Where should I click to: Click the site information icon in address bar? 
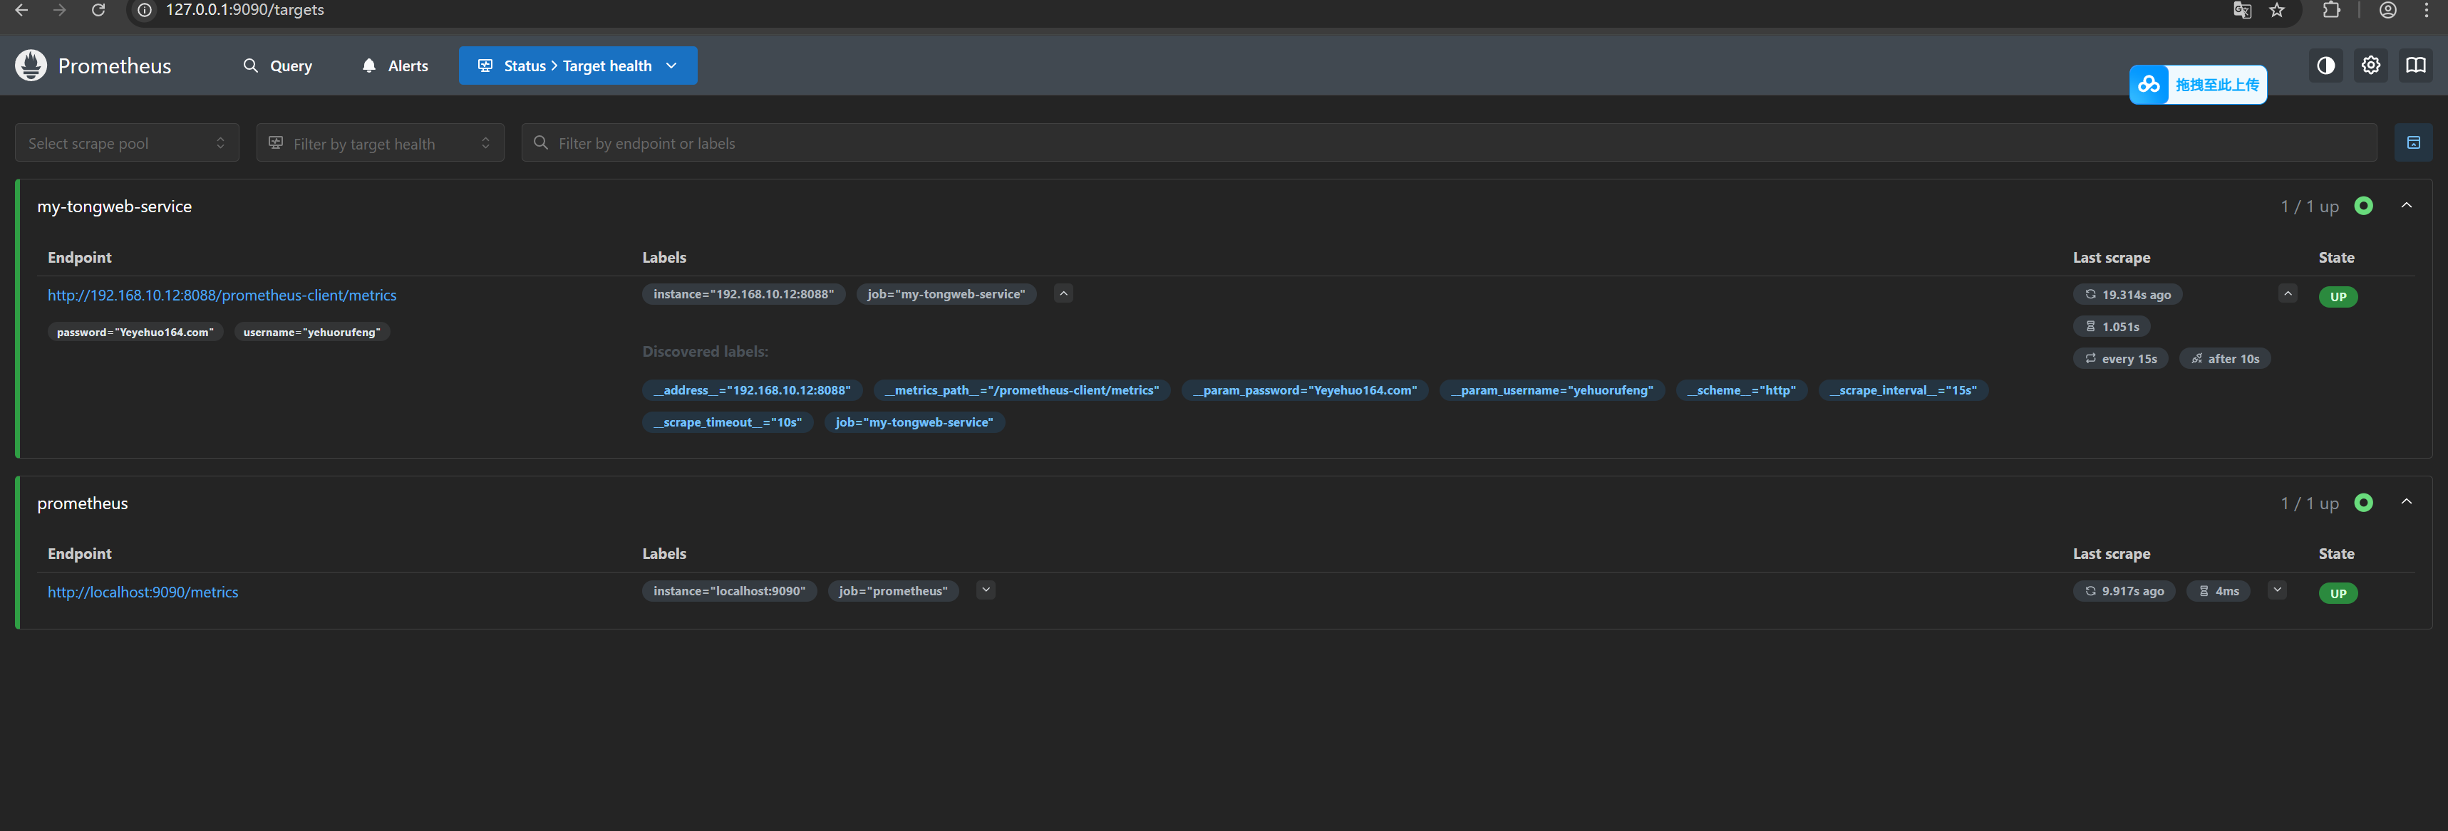(x=145, y=11)
